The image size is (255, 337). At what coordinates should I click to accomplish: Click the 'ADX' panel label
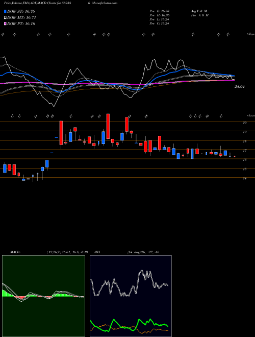[x=97, y=252]
